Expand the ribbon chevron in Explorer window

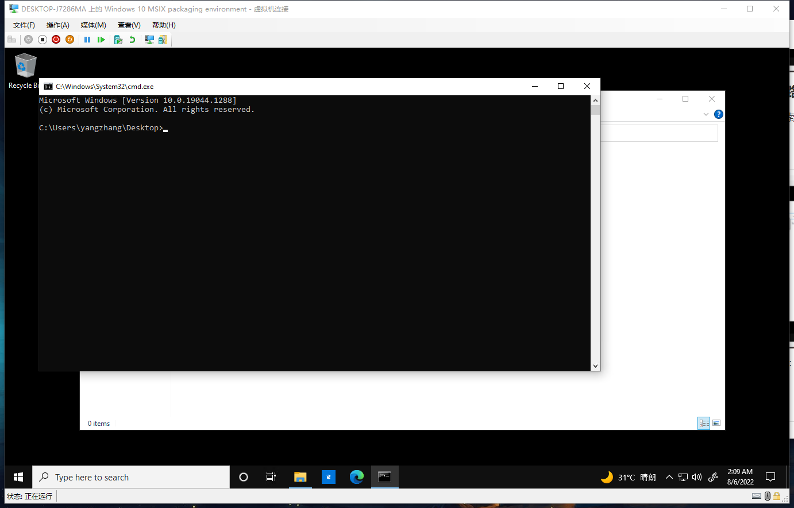click(x=706, y=114)
